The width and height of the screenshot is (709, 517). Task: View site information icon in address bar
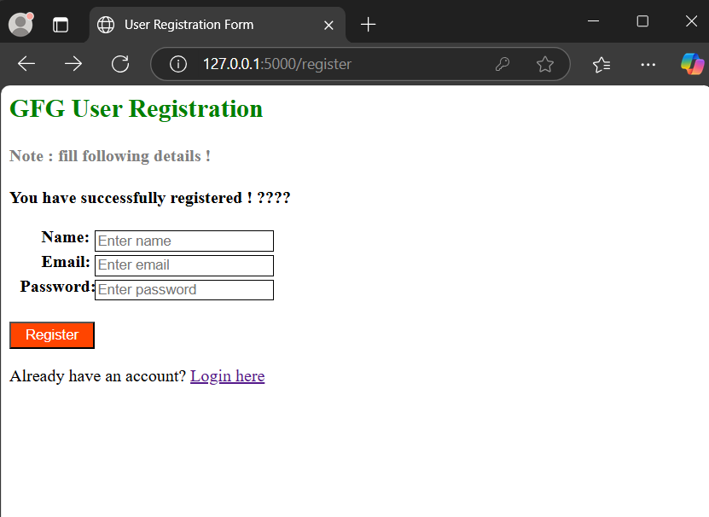pos(178,64)
